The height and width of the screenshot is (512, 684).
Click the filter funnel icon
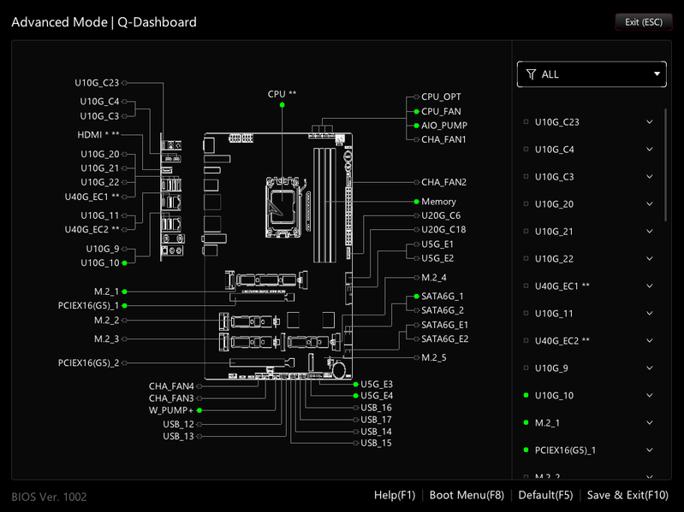tap(531, 74)
